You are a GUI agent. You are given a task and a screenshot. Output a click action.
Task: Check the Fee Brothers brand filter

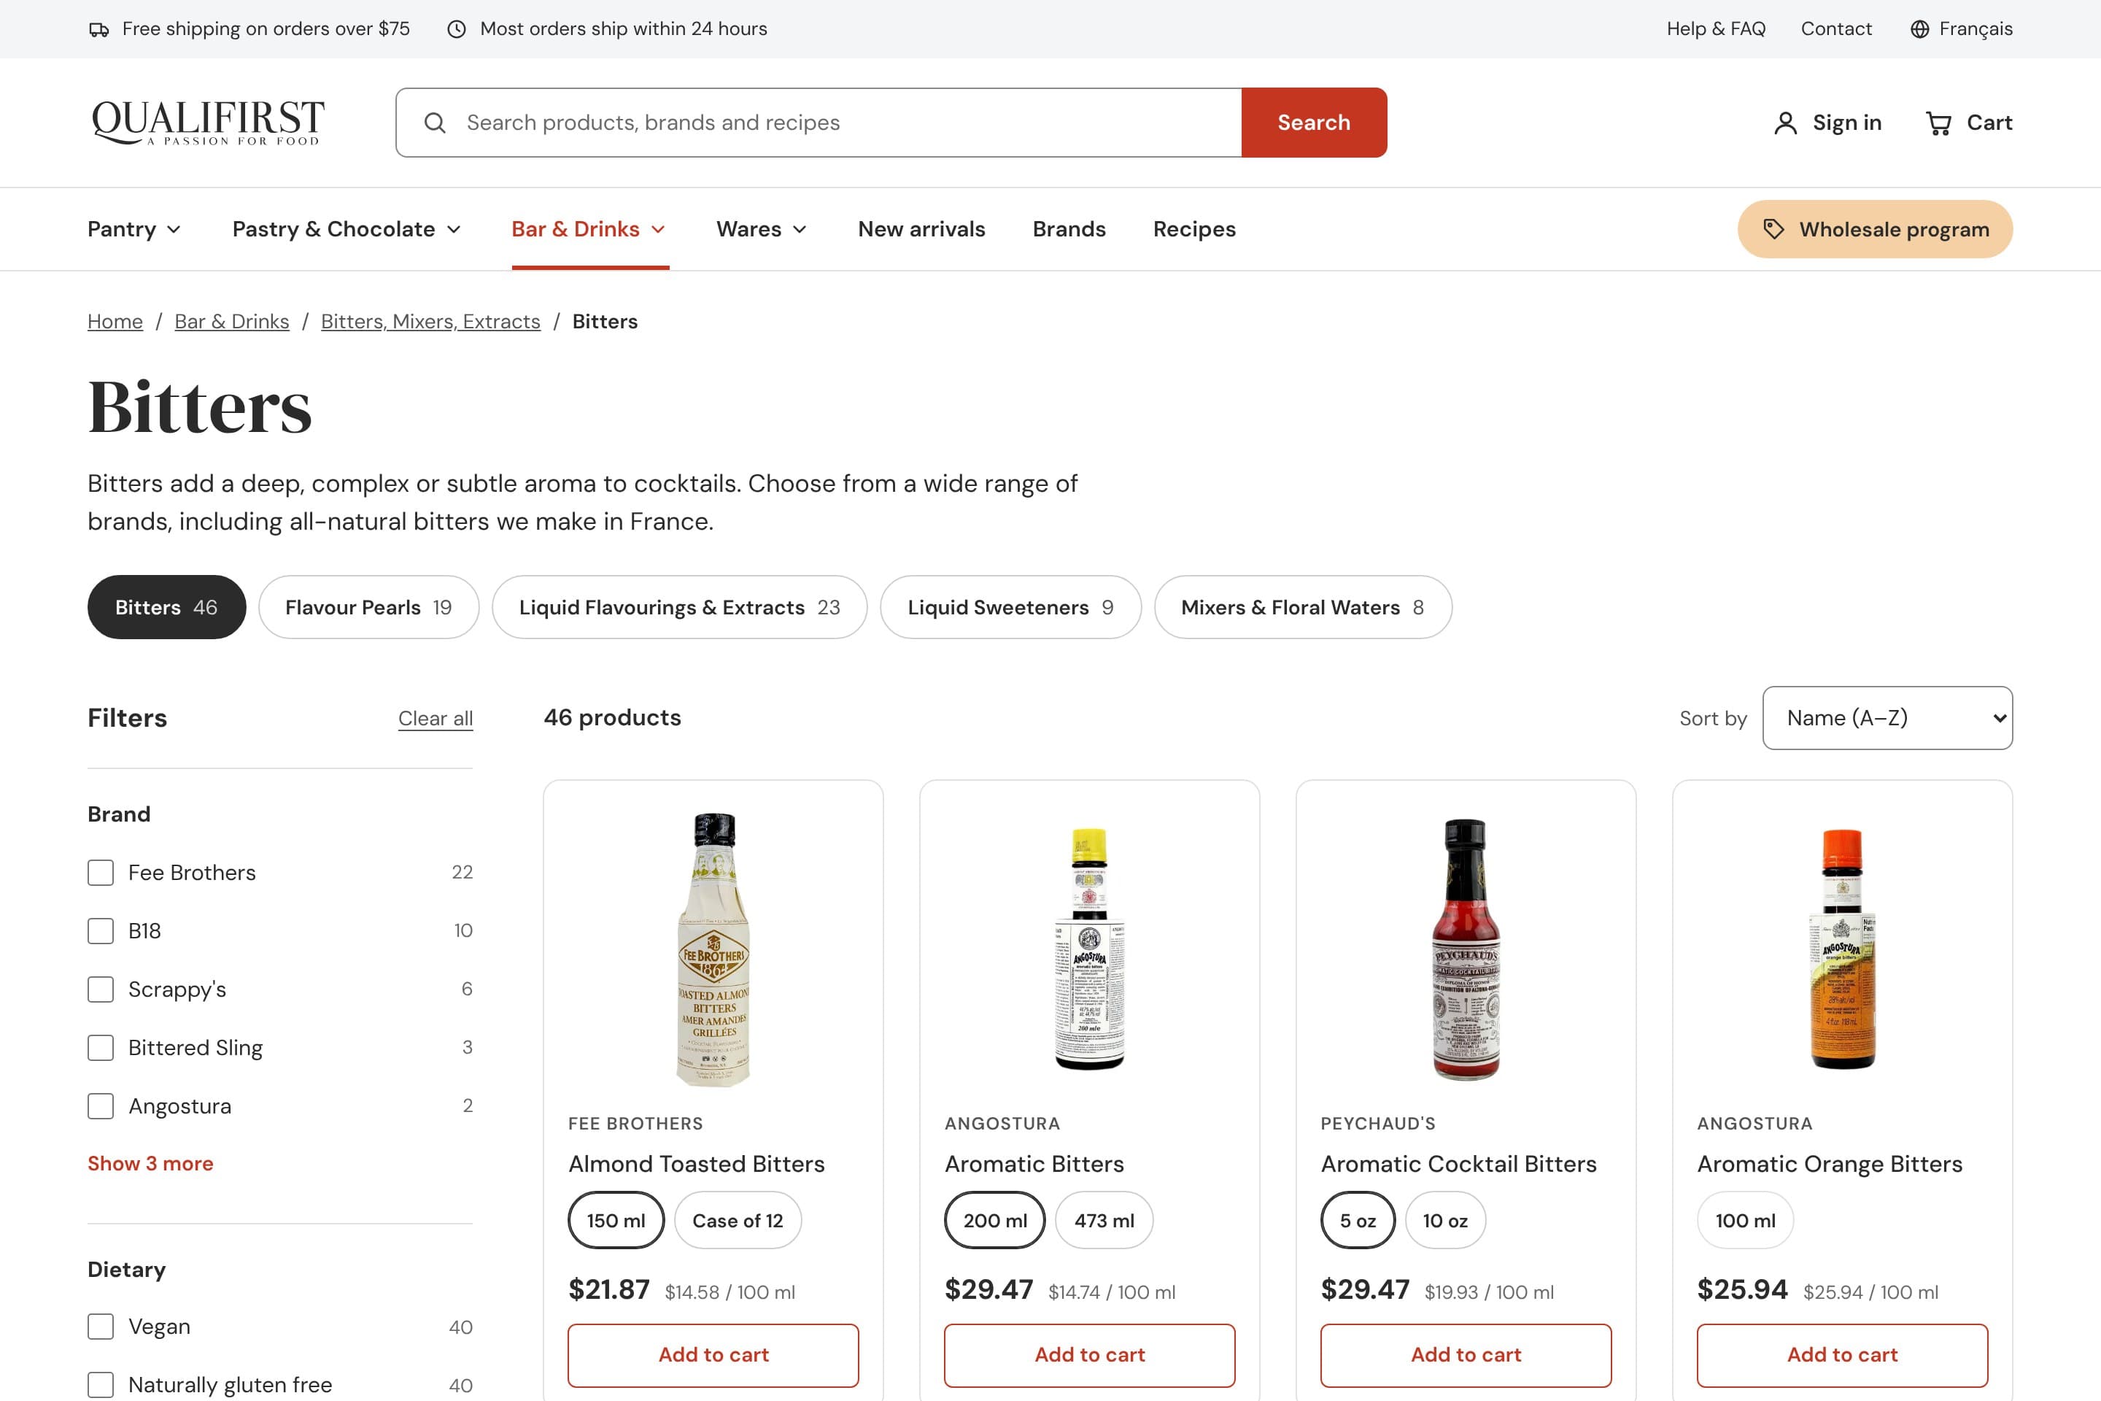101,872
